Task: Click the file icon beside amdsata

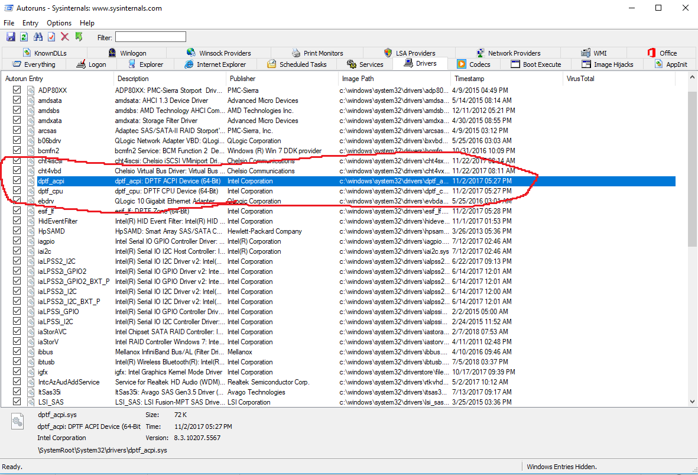Action: 31,100
